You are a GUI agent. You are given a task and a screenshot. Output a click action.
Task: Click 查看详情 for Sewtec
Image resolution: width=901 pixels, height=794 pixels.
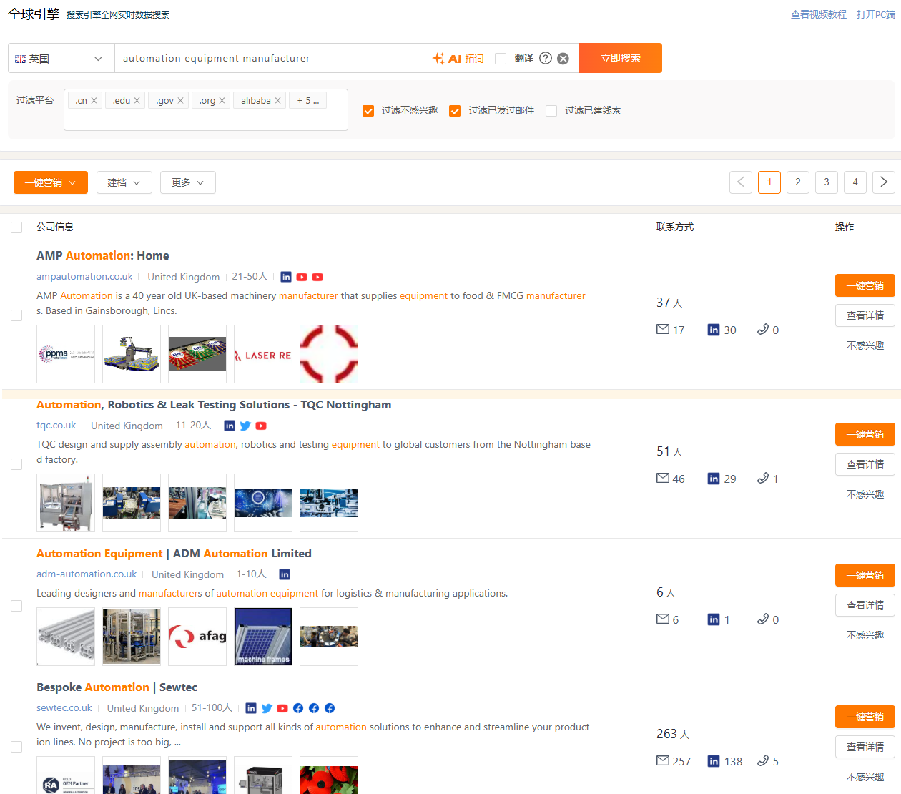coord(865,747)
